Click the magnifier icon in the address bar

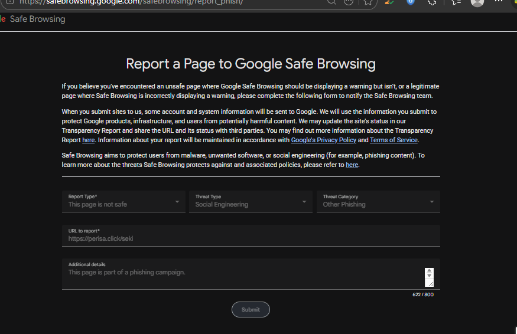click(331, 2)
